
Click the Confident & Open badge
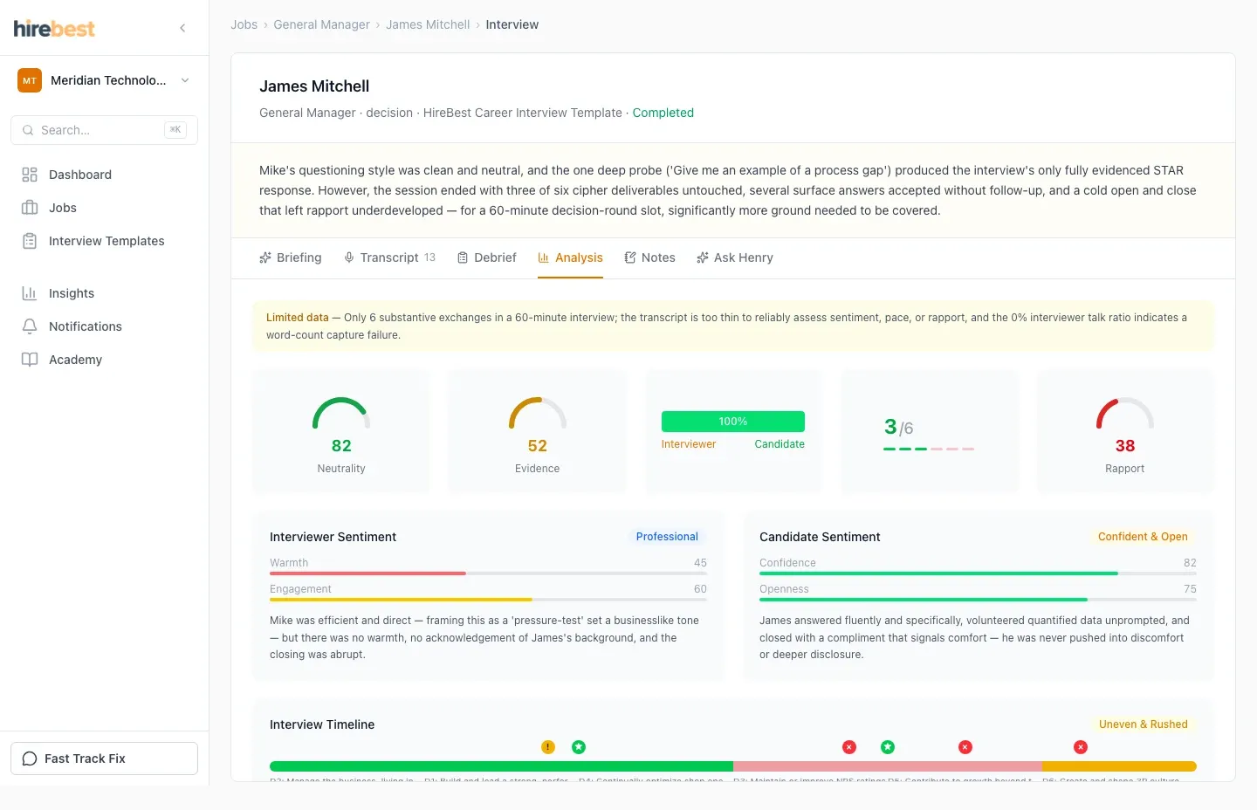[1143, 537]
